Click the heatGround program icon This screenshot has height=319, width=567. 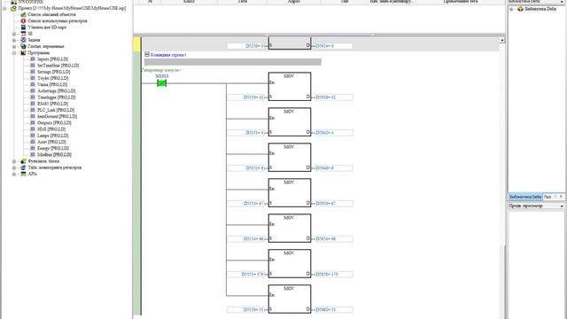click(x=33, y=116)
